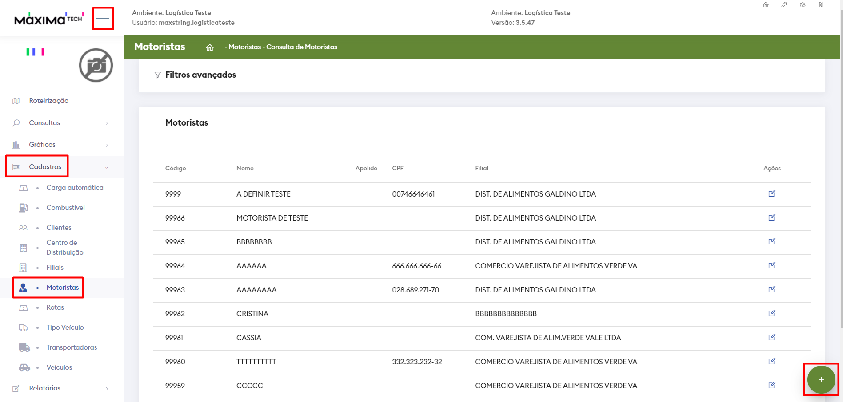Click edit icon for CASSIA driver
843x402 pixels.
point(772,337)
